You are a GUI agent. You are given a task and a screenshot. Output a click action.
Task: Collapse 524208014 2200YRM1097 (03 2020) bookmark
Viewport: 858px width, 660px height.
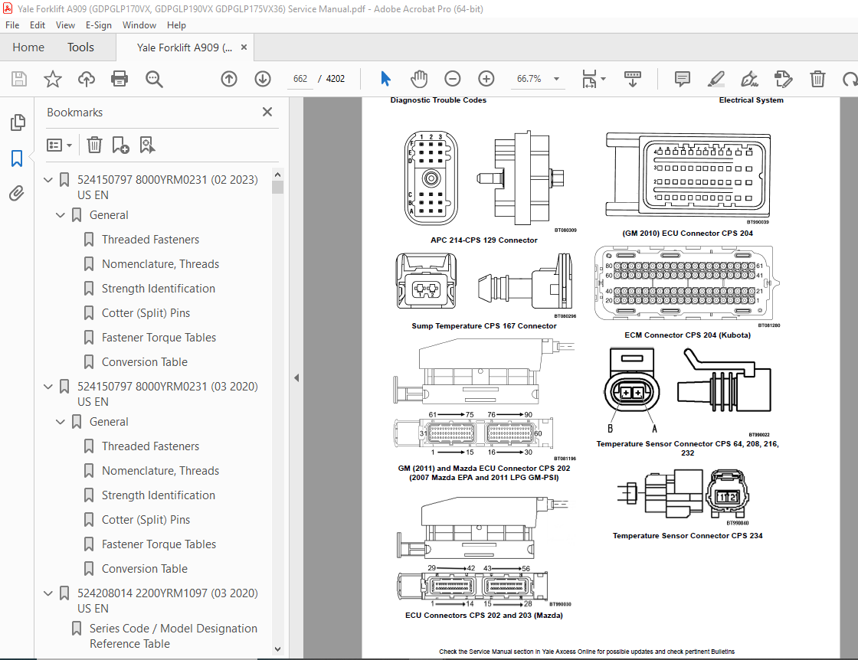tap(48, 593)
